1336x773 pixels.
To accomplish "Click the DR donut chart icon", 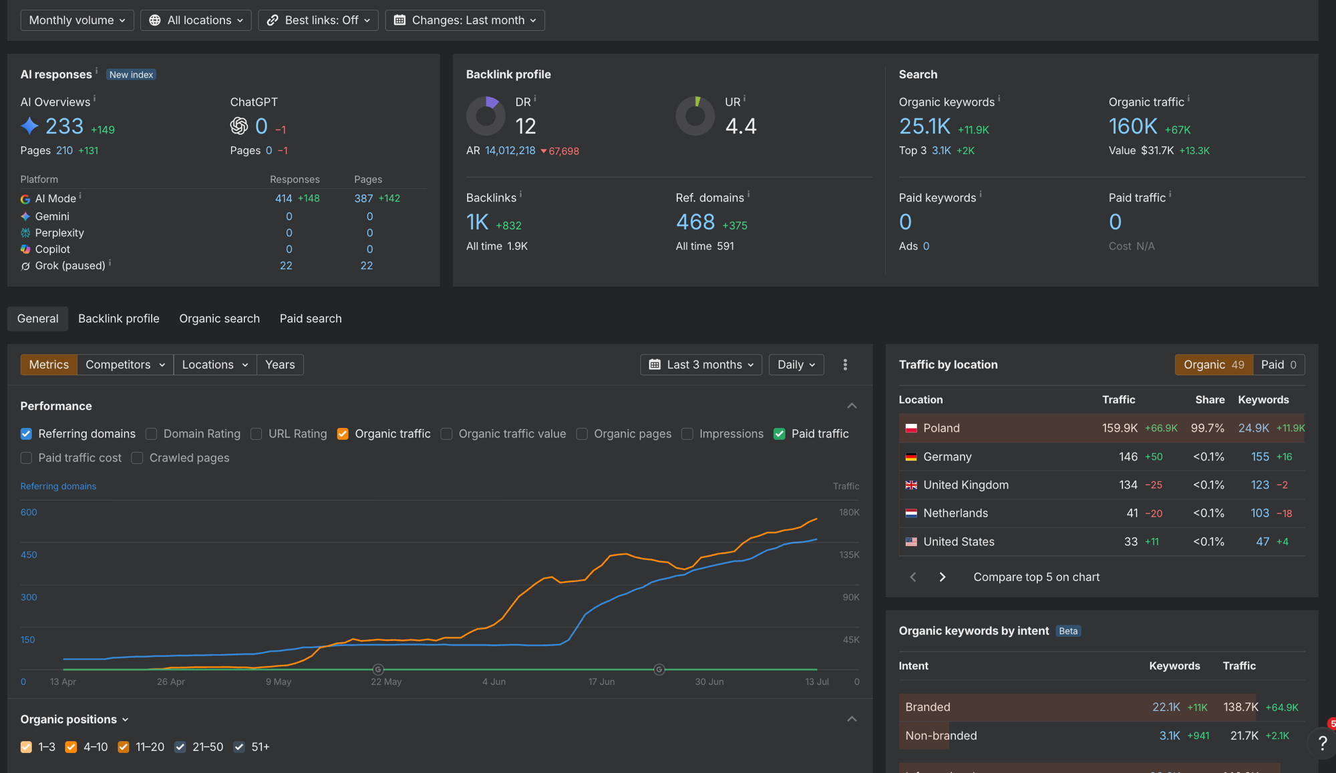I will point(486,116).
